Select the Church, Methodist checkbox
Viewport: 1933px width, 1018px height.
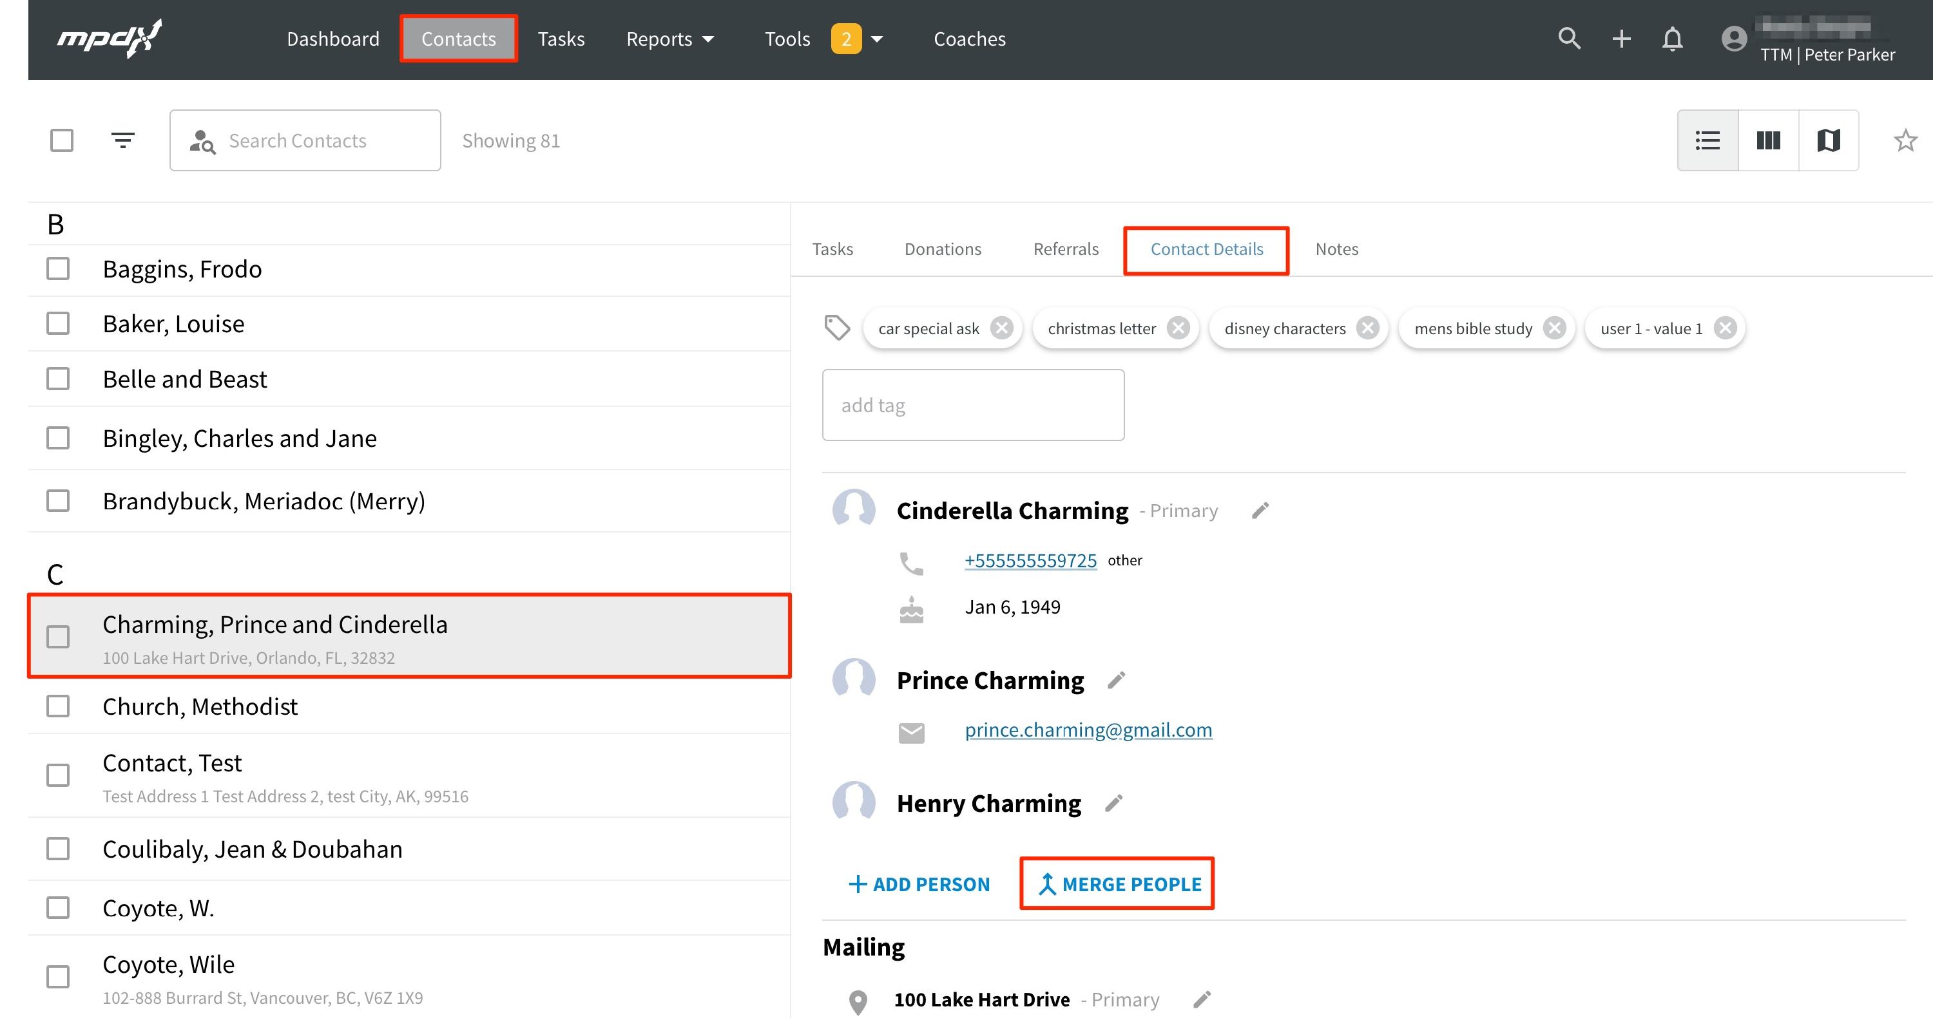(58, 706)
